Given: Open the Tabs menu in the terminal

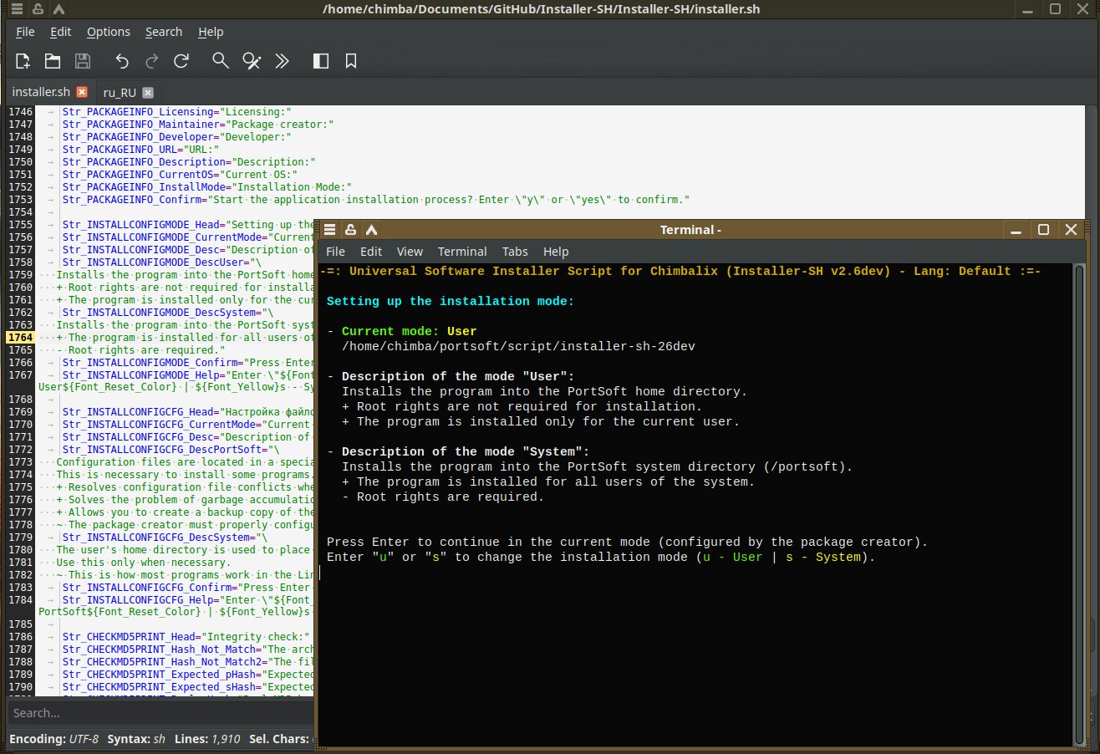Looking at the screenshot, I should pos(515,252).
